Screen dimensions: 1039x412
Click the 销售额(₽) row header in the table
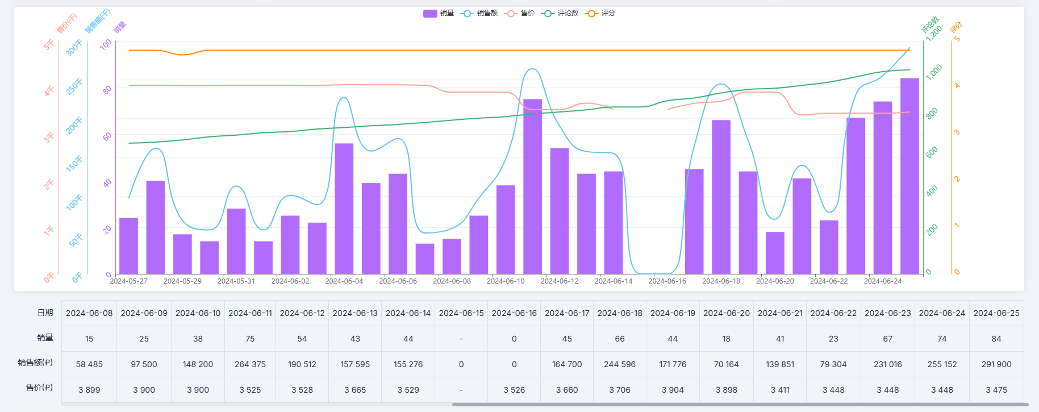pos(35,363)
